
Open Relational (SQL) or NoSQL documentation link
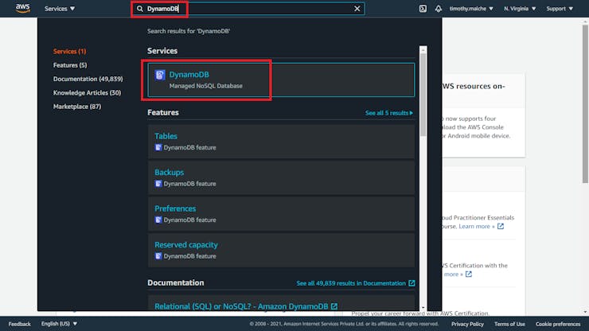click(x=246, y=306)
